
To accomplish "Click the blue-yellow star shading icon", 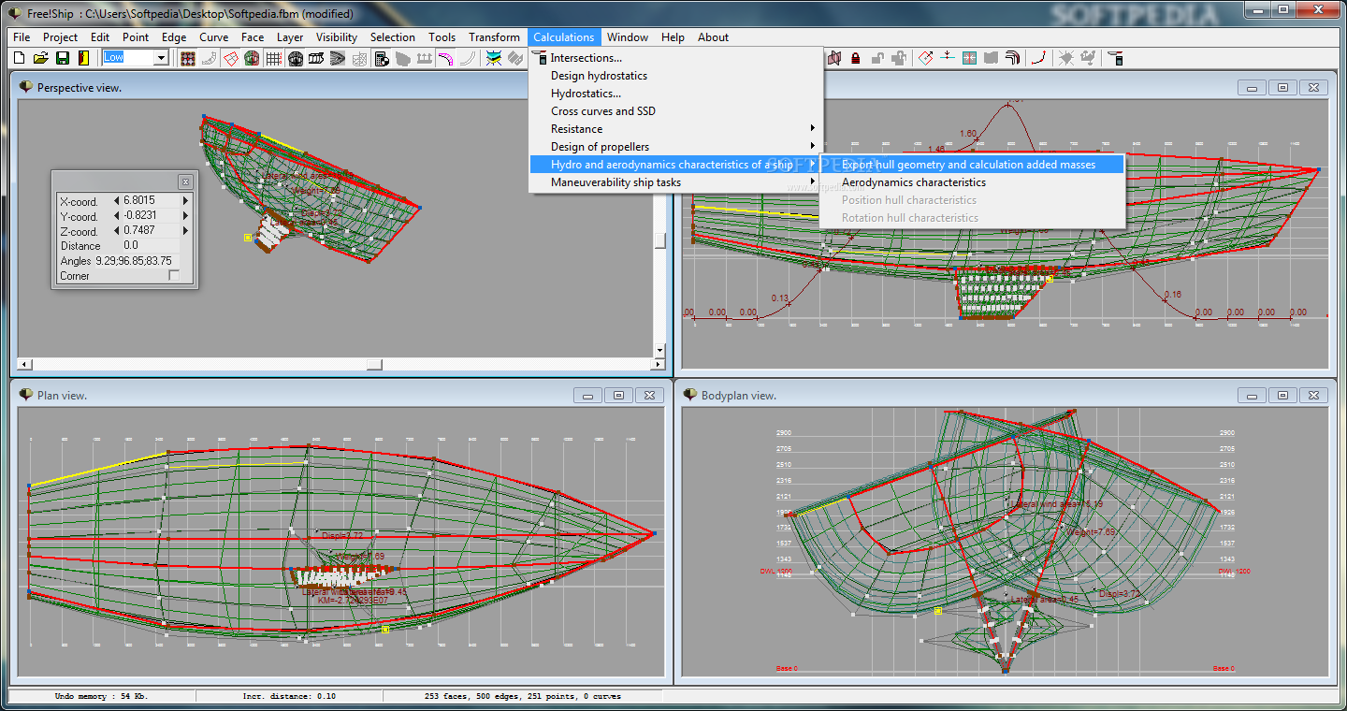I will 493,58.
